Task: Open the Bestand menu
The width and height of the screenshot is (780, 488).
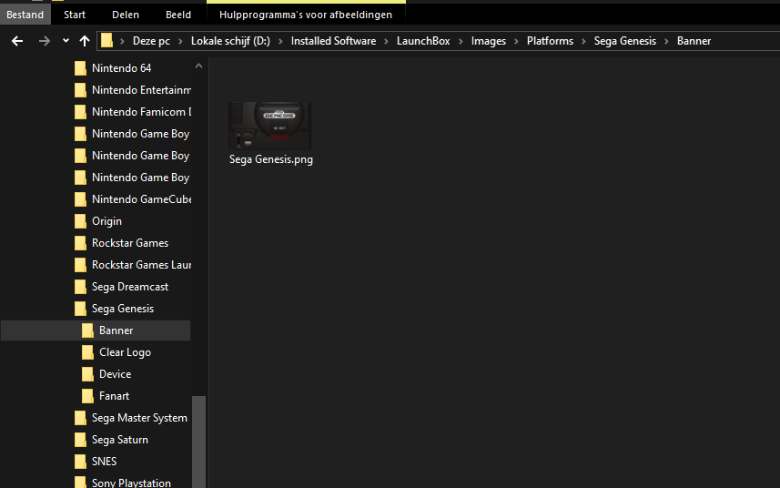Action: pos(25,15)
